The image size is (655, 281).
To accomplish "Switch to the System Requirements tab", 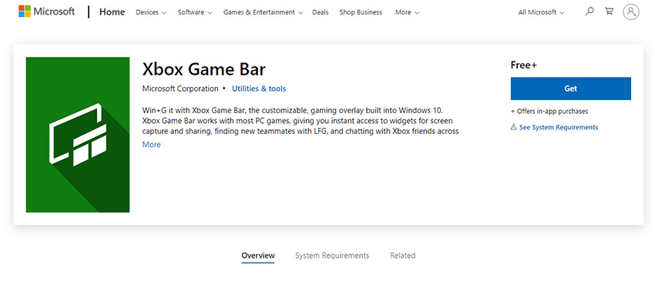I will [x=332, y=255].
